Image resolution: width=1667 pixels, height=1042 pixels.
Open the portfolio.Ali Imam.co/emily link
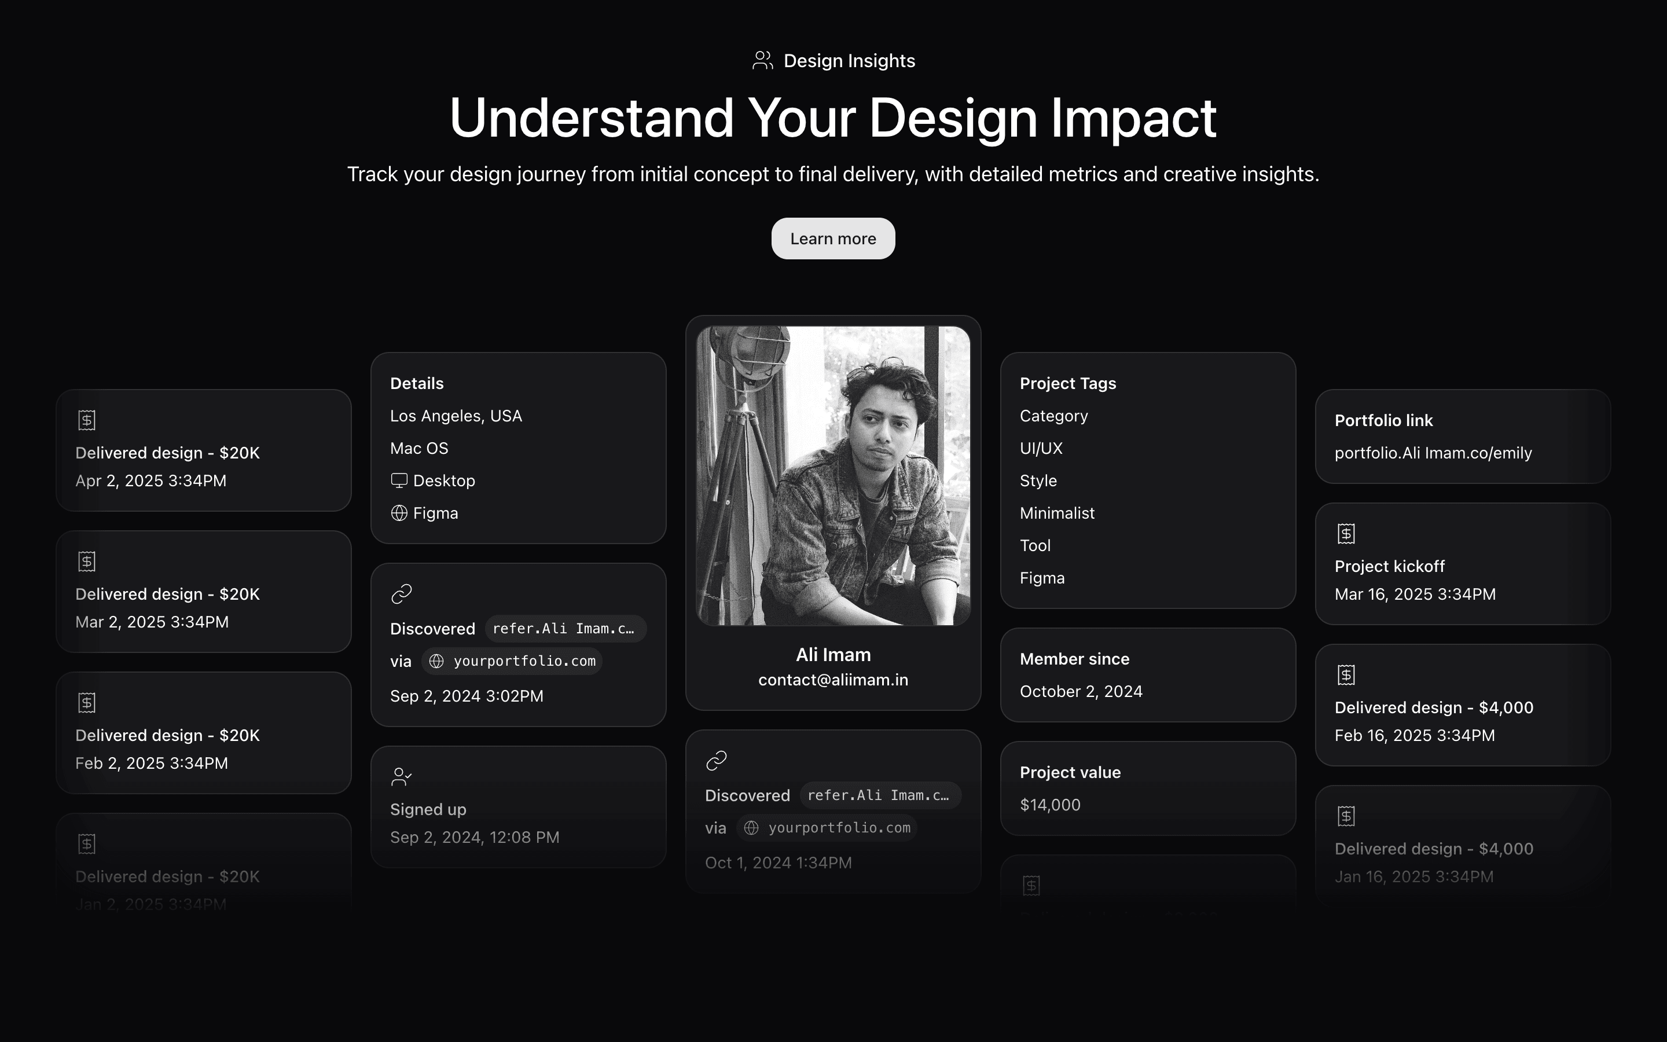pyautogui.click(x=1433, y=453)
